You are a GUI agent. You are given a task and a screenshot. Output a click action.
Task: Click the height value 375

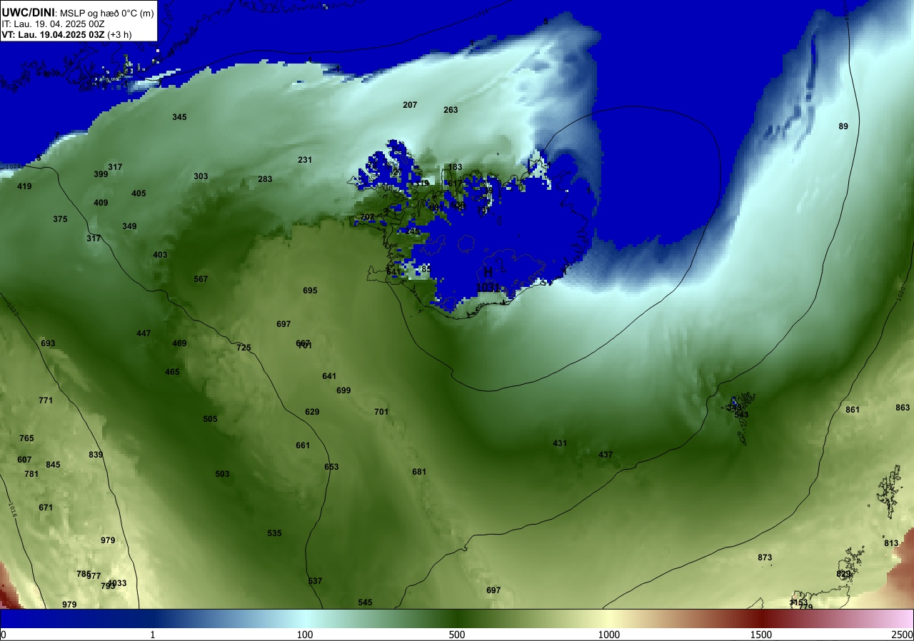click(60, 219)
